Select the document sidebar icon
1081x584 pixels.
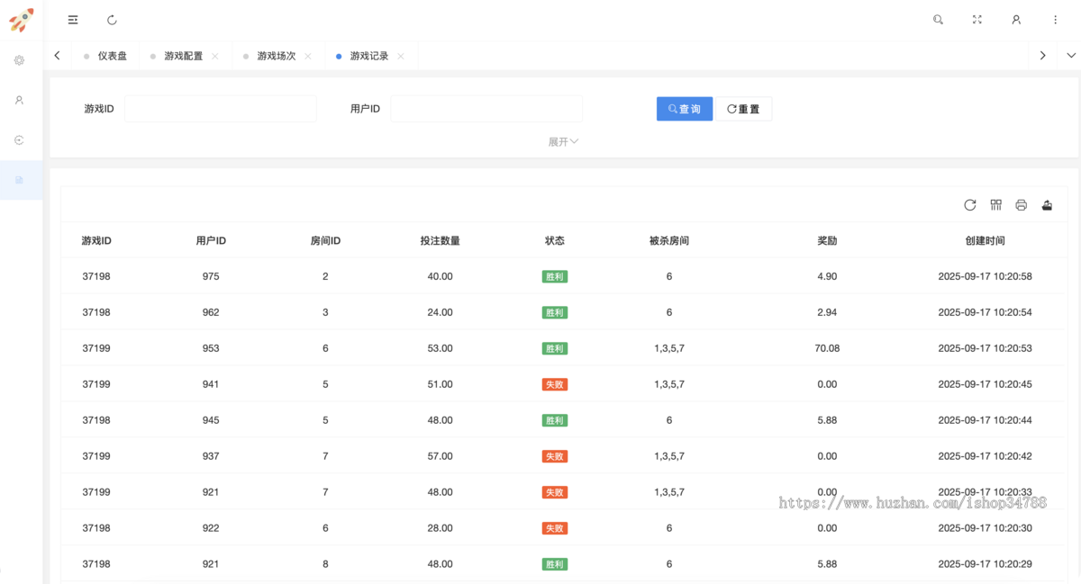19,180
